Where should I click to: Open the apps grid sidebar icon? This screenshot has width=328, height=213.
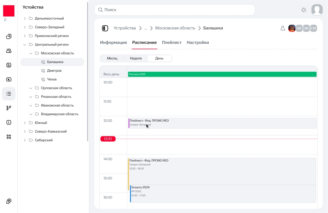tap(9, 137)
